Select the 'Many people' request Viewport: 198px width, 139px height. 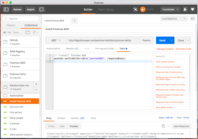click(x=20, y=118)
